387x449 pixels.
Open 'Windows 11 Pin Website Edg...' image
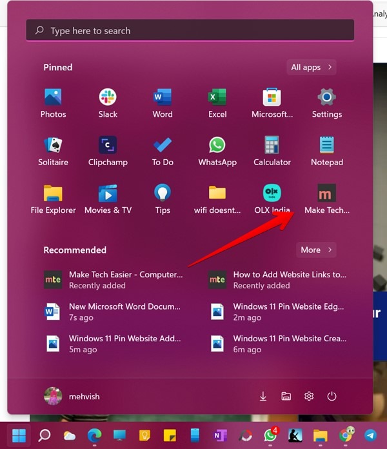[x=277, y=312]
